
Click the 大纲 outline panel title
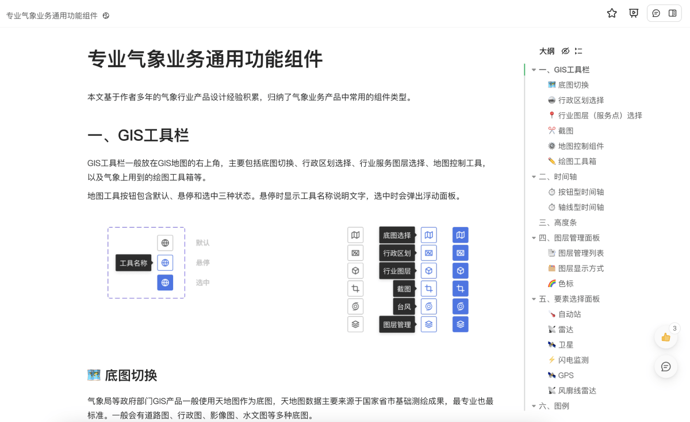click(547, 51)
